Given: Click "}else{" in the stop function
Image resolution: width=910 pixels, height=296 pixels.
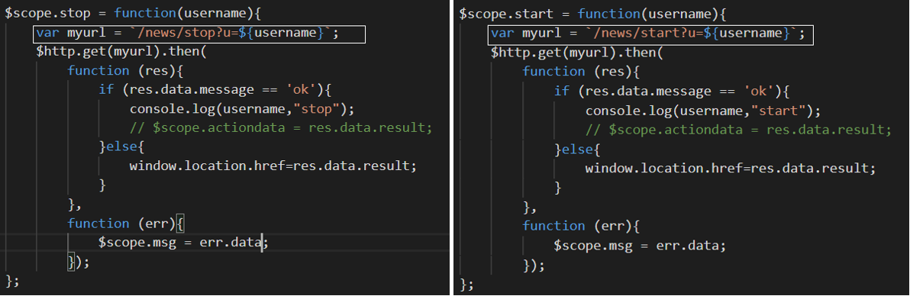Looking at the screenshot, I should pyautogui.click(x=121, y=146).
